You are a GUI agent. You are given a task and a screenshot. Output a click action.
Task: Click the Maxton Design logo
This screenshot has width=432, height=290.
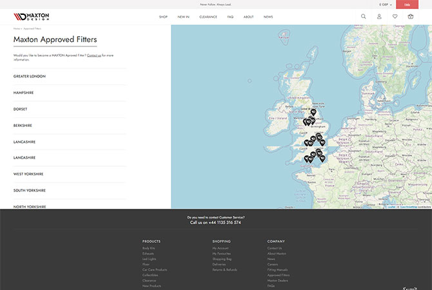[x=31, y=17]
